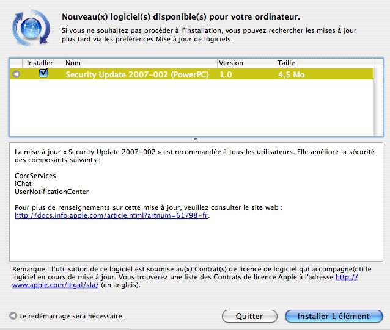Click UserNotificationCenter in the description
The height and width of the screenshot is (330, 390).
[51, 192]
